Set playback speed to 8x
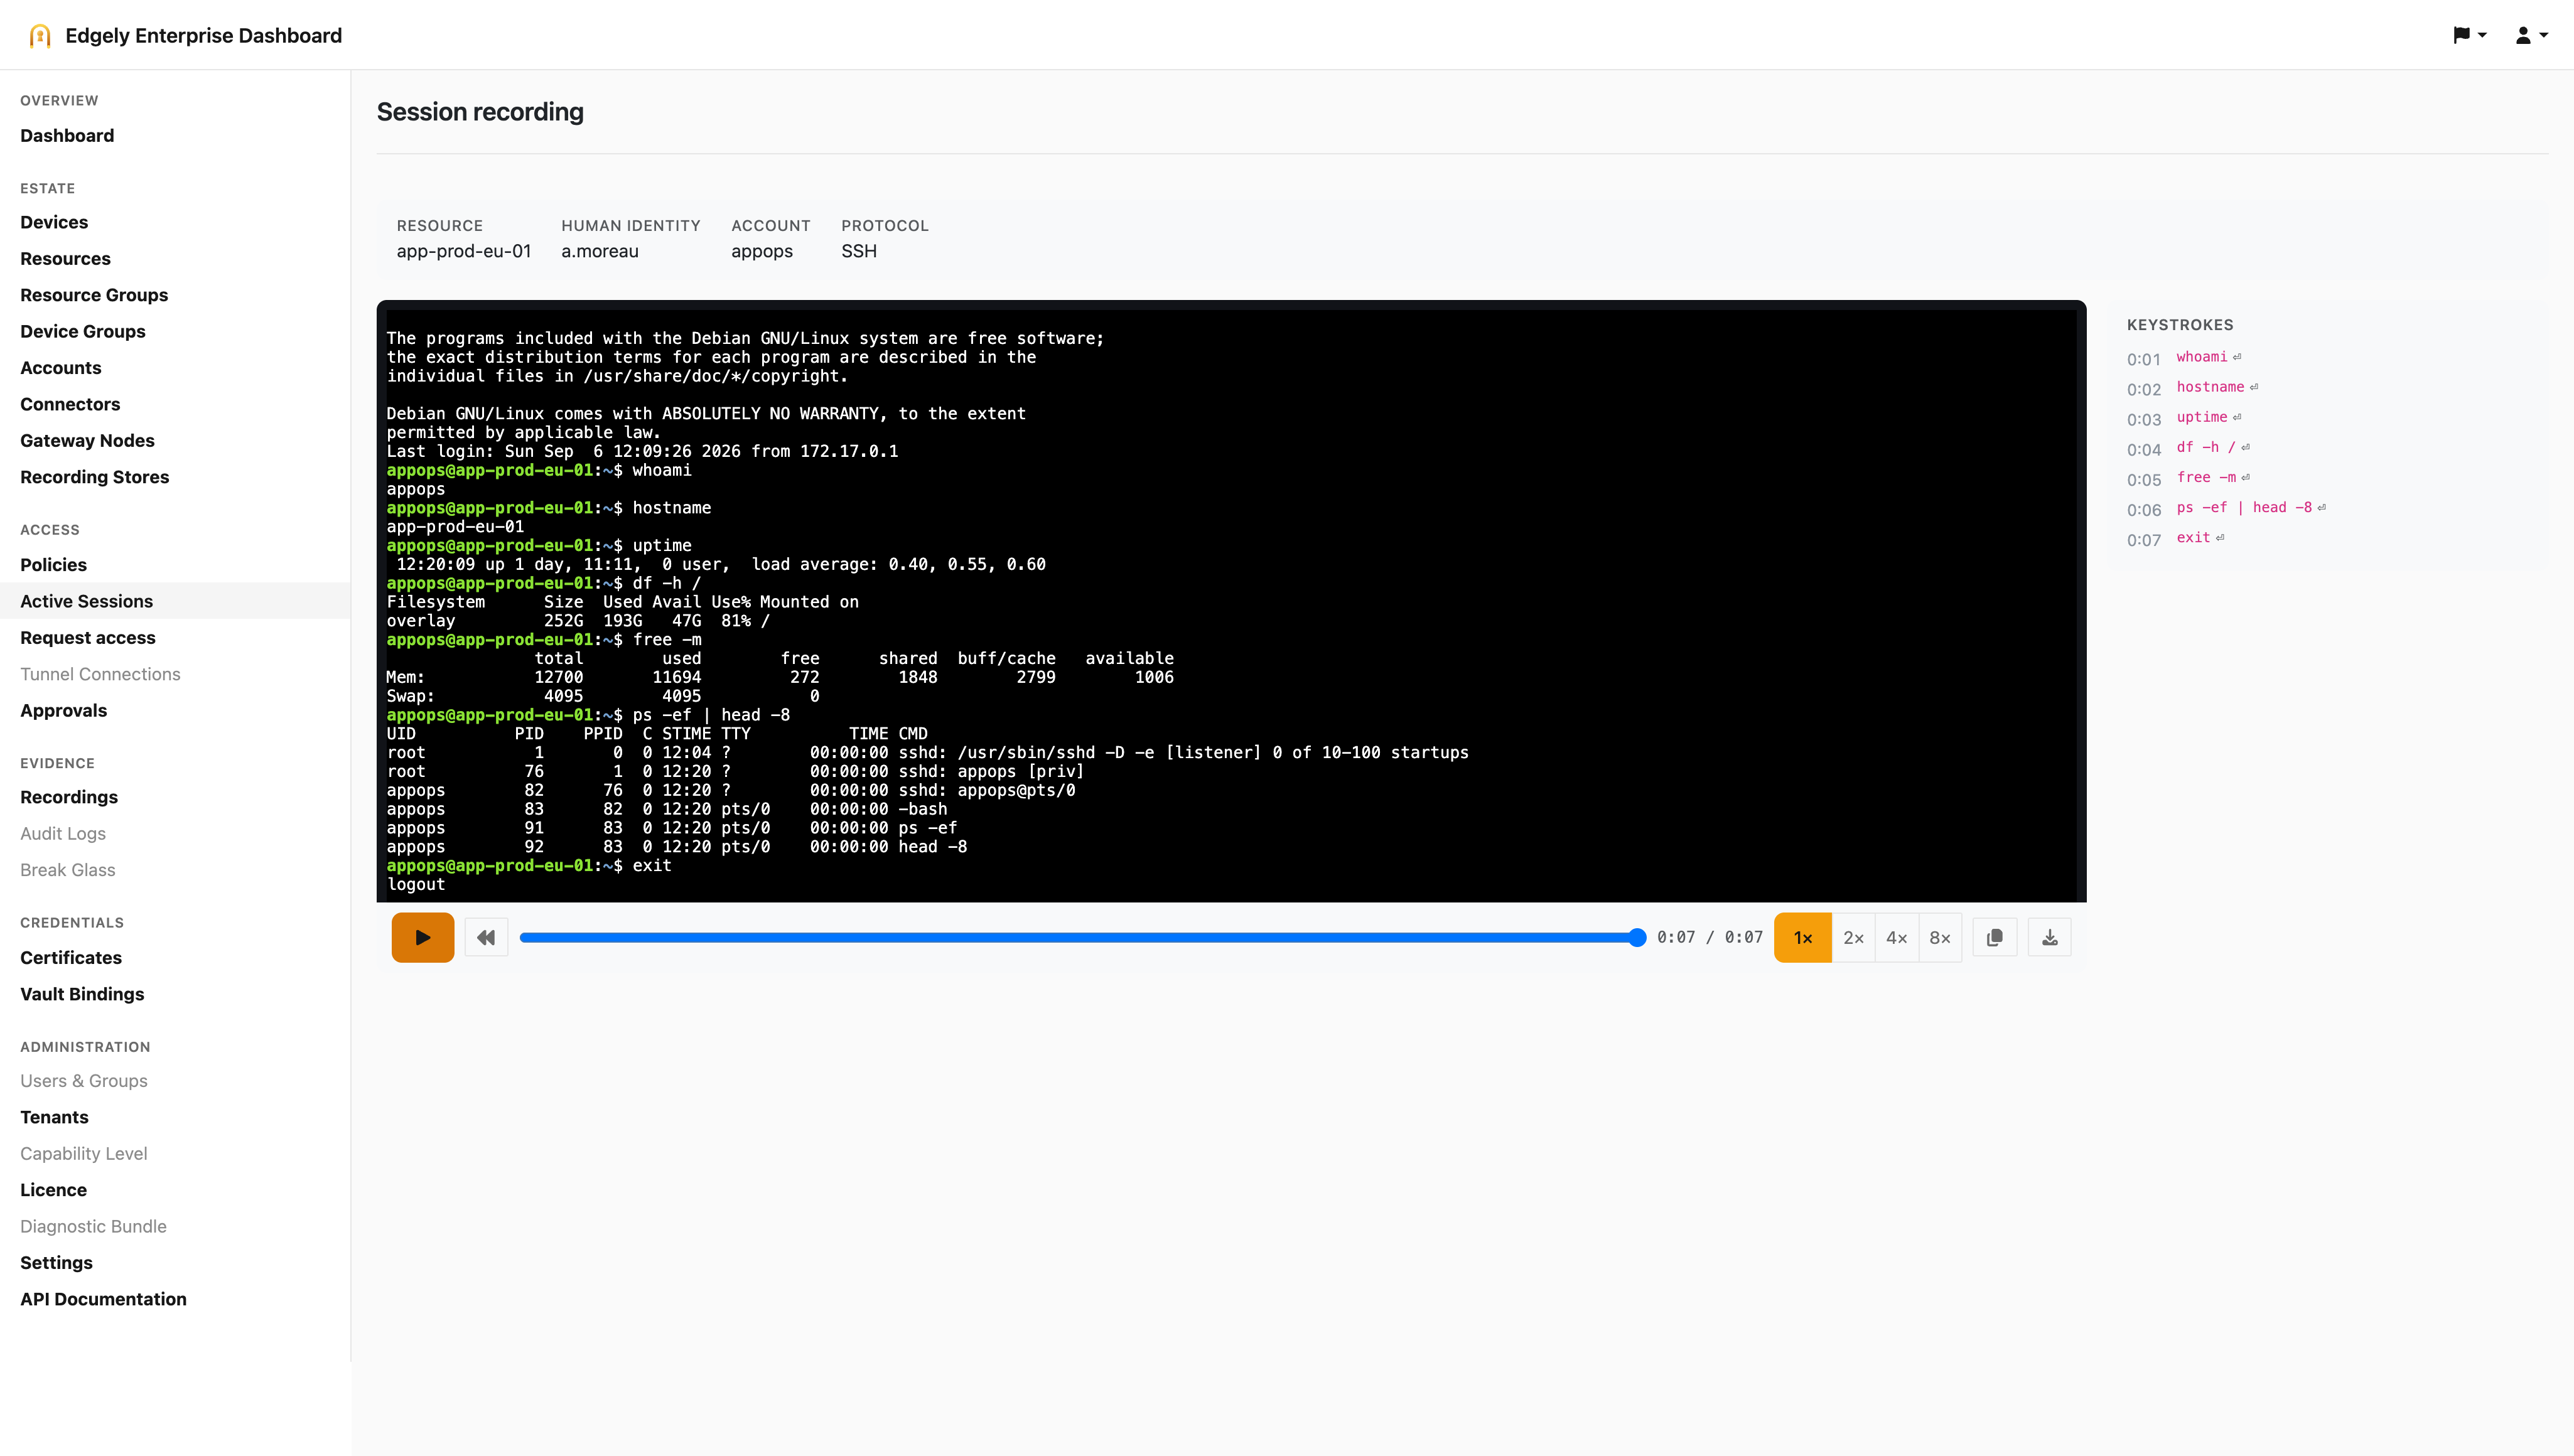Screen dimensions: 2574x1456 tap(1940, 937)
